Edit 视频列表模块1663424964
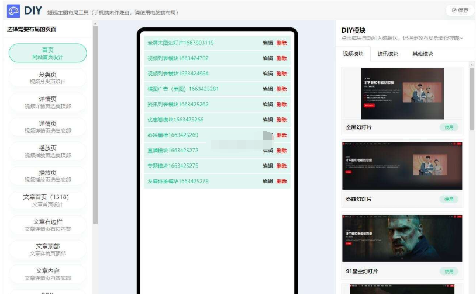The width and height of the screenshot is (476, 303). [267, 74]
